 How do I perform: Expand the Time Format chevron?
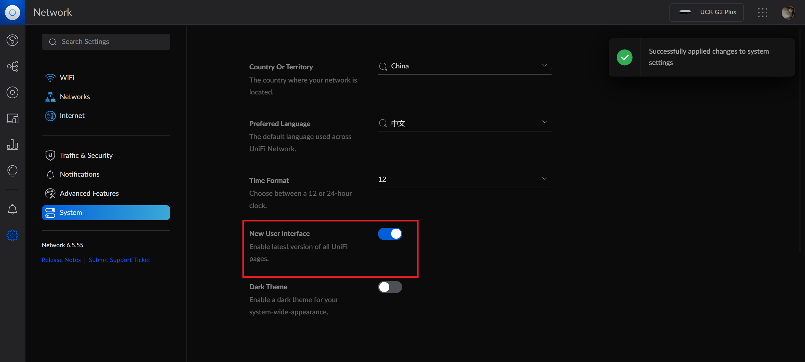point(545,178)
